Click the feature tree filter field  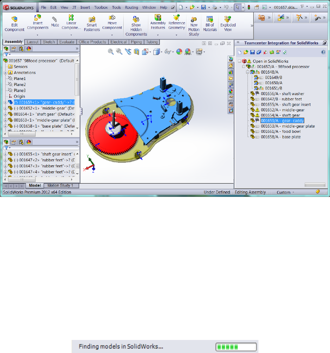[41, 55]
